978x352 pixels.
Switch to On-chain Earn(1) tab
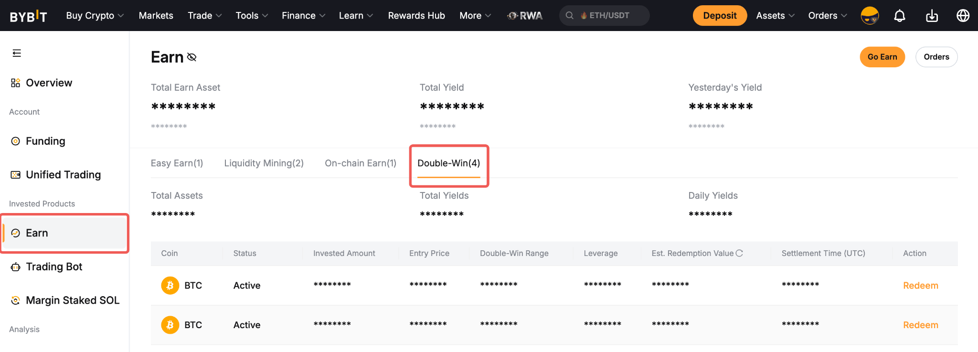pyautogui.click(x=361, y=163)
